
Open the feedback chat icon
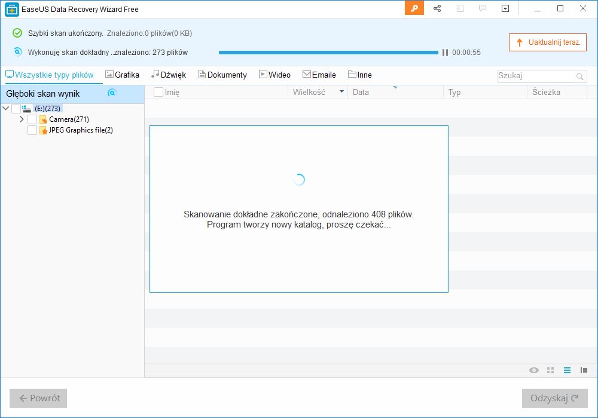(483, 8)
